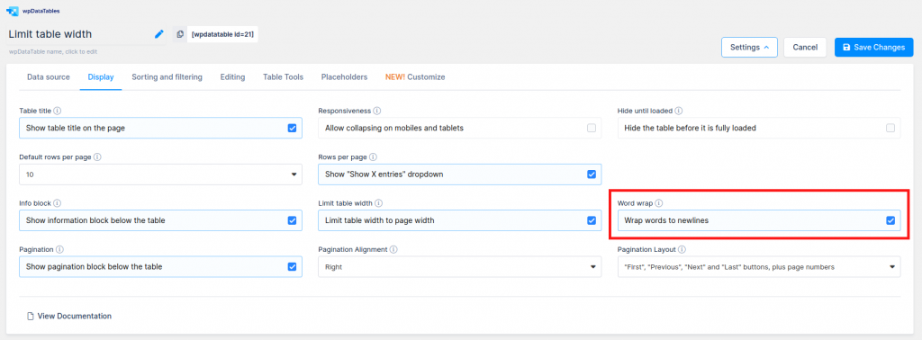The image size is (922, 340).
Task: Show info icon for Hide until loaded
Action: [679, 111]
